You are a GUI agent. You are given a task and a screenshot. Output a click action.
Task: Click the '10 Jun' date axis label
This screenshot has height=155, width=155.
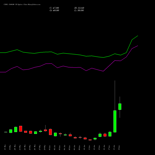pos(85,148)
